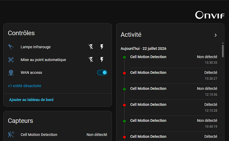Select the Non détecté entry at 10:40:19
Screen dimensions: 229x141
174,123
